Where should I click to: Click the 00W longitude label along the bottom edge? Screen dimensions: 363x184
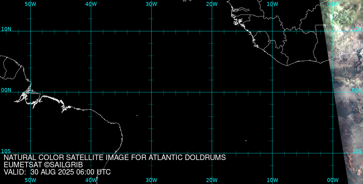click(333, 180)
